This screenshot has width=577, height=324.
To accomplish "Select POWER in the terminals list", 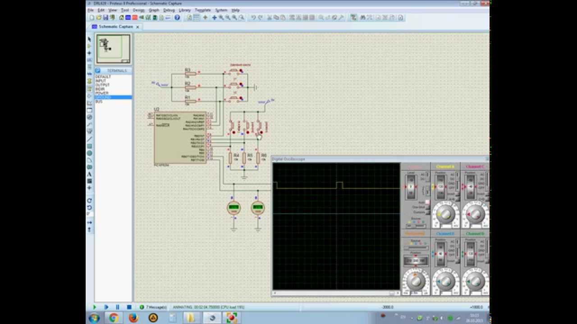I will 113,93.
